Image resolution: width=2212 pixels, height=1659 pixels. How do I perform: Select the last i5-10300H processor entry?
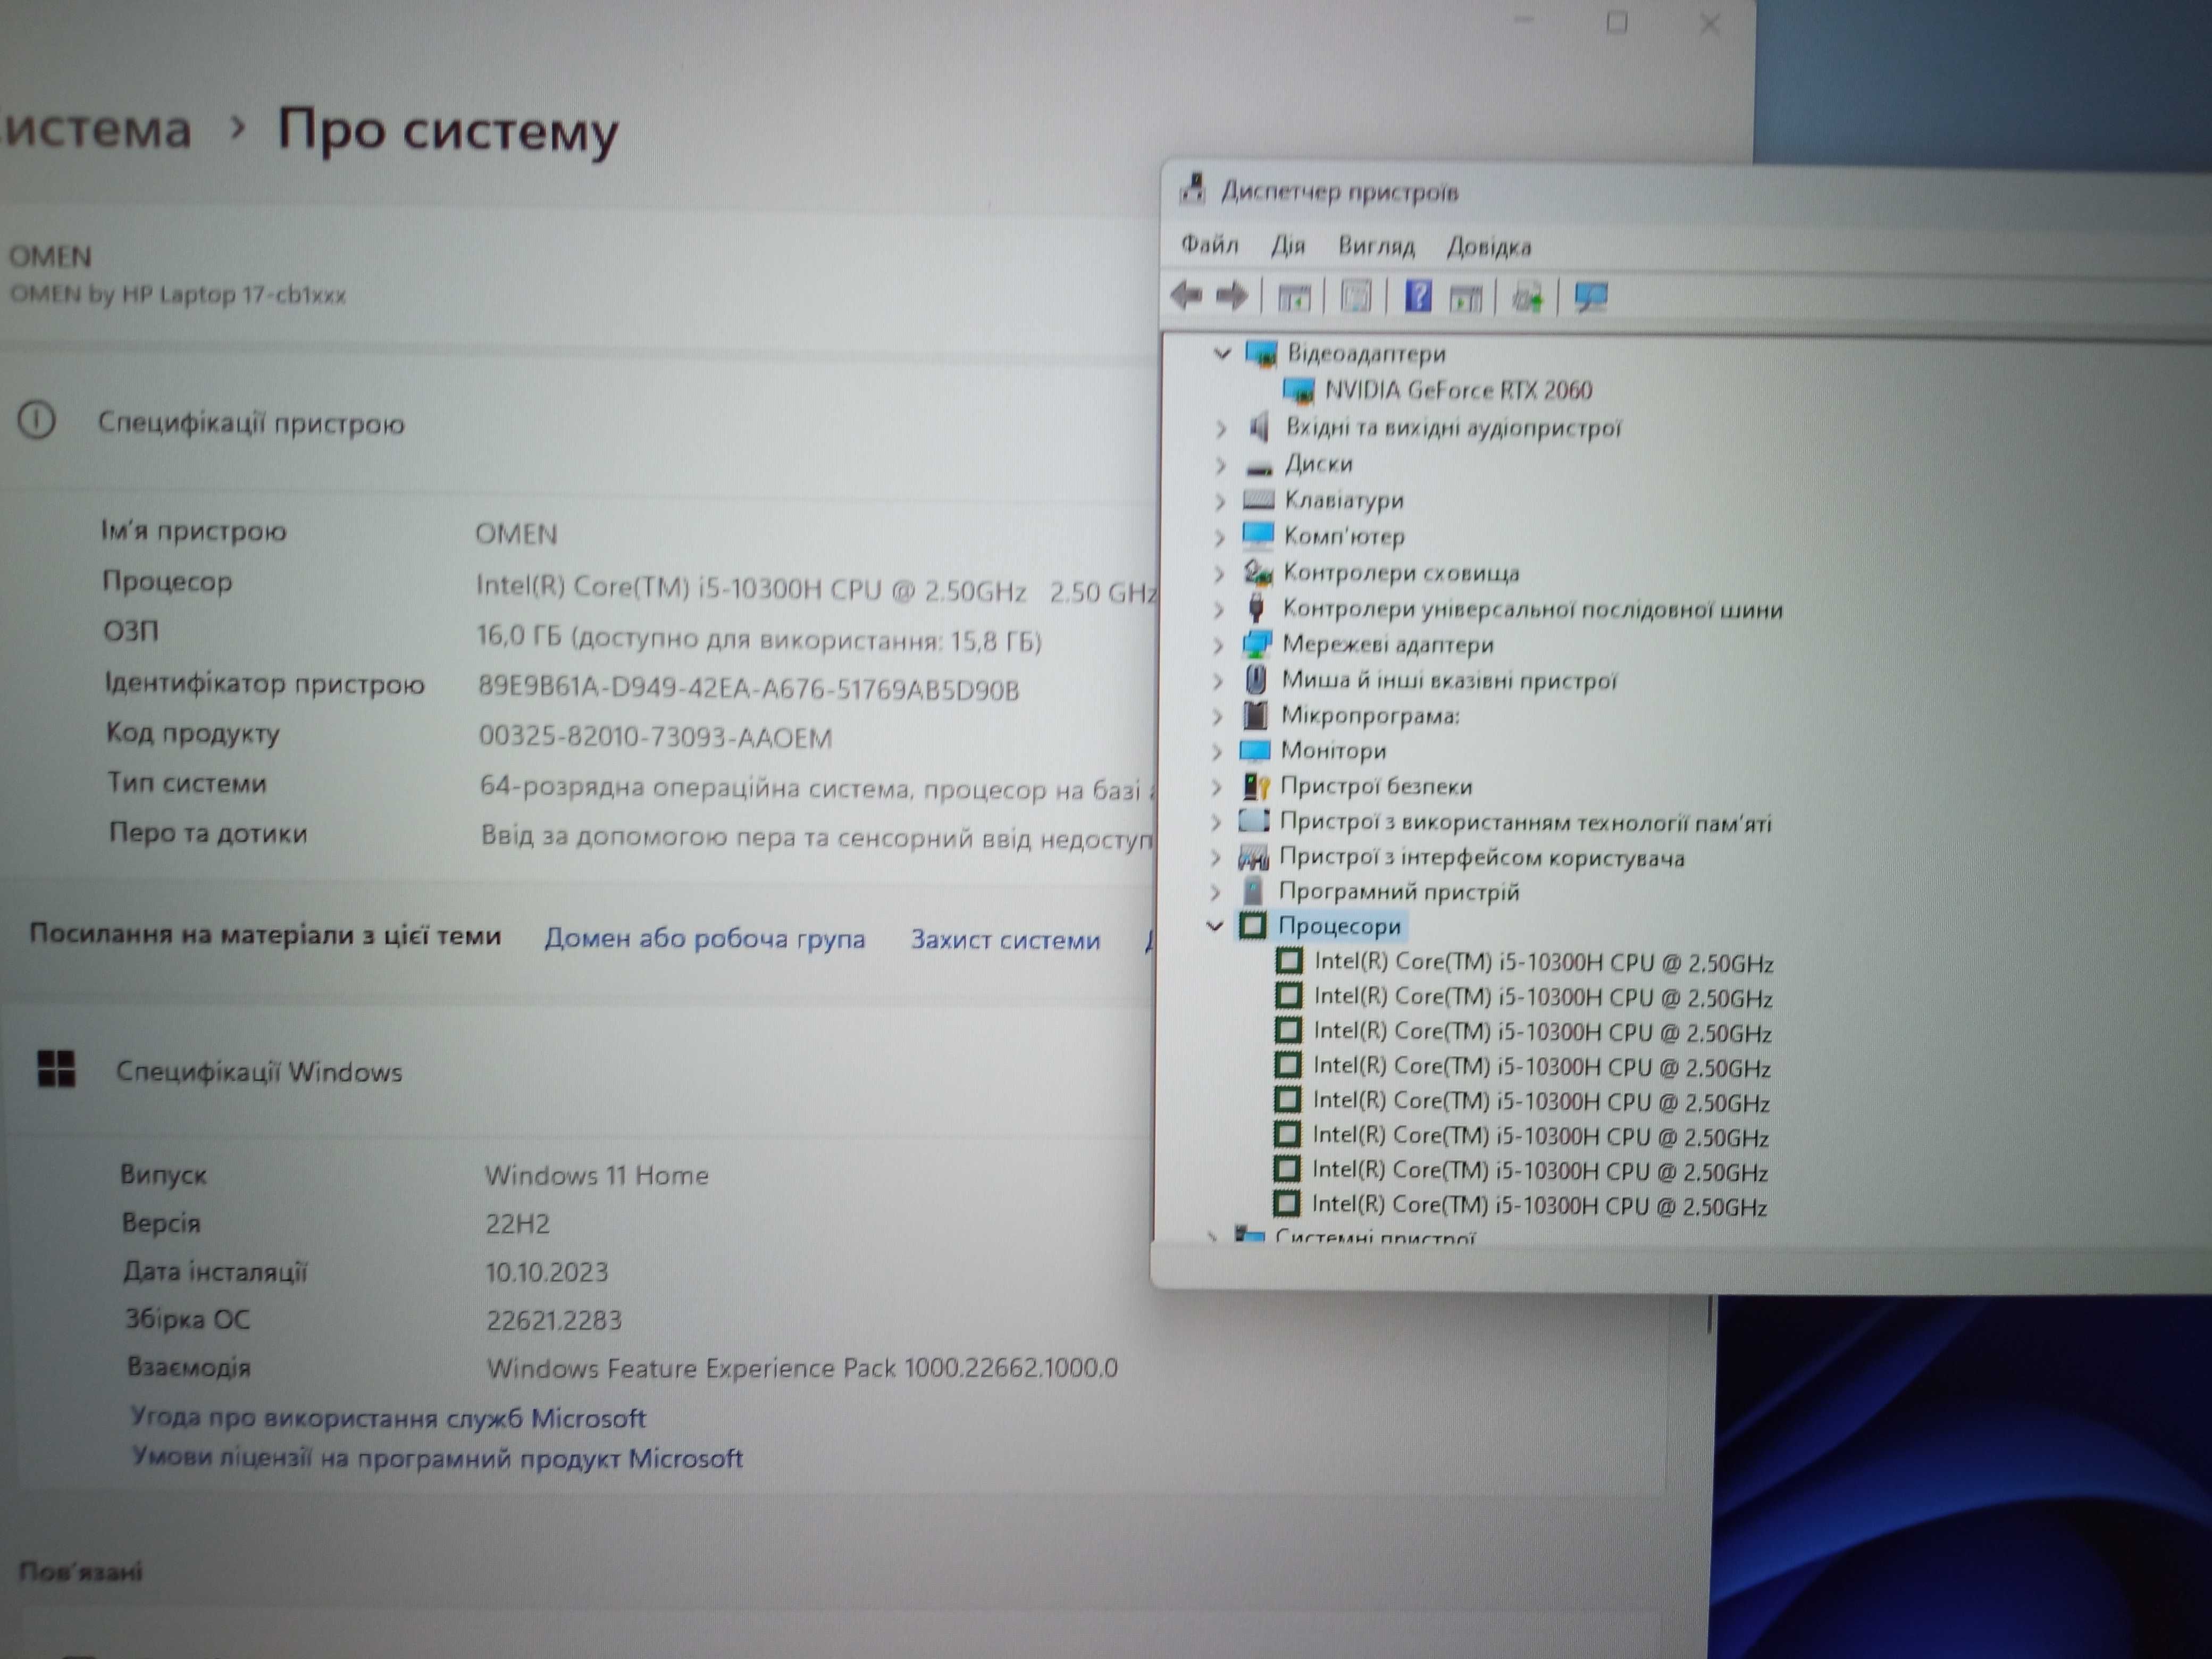[x=1539, y=1206]
